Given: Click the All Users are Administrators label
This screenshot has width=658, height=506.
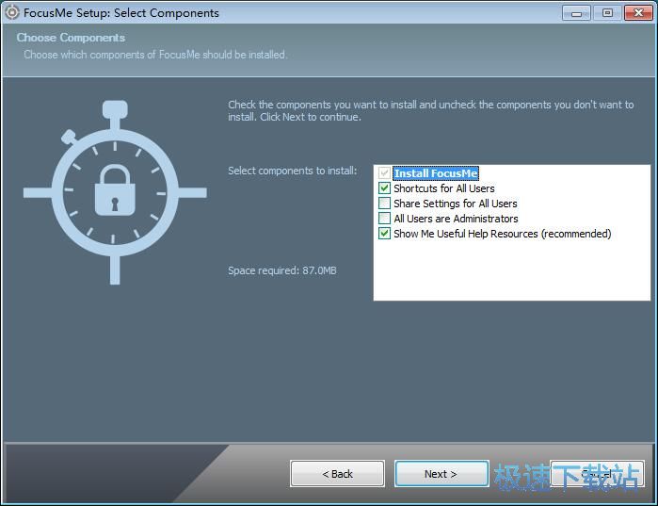Looking at the screenshot, I should pos(456,219).
